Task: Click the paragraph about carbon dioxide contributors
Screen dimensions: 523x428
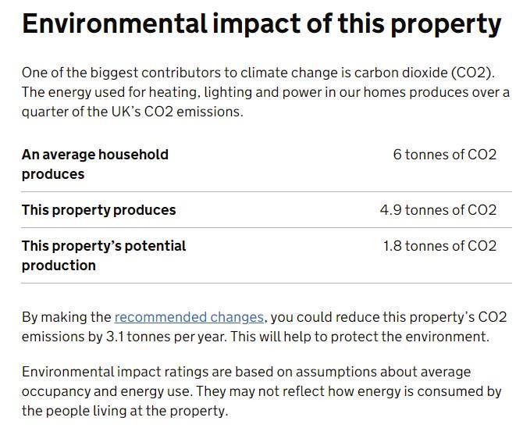Action: pyautogui.click(x=266, y=92)
